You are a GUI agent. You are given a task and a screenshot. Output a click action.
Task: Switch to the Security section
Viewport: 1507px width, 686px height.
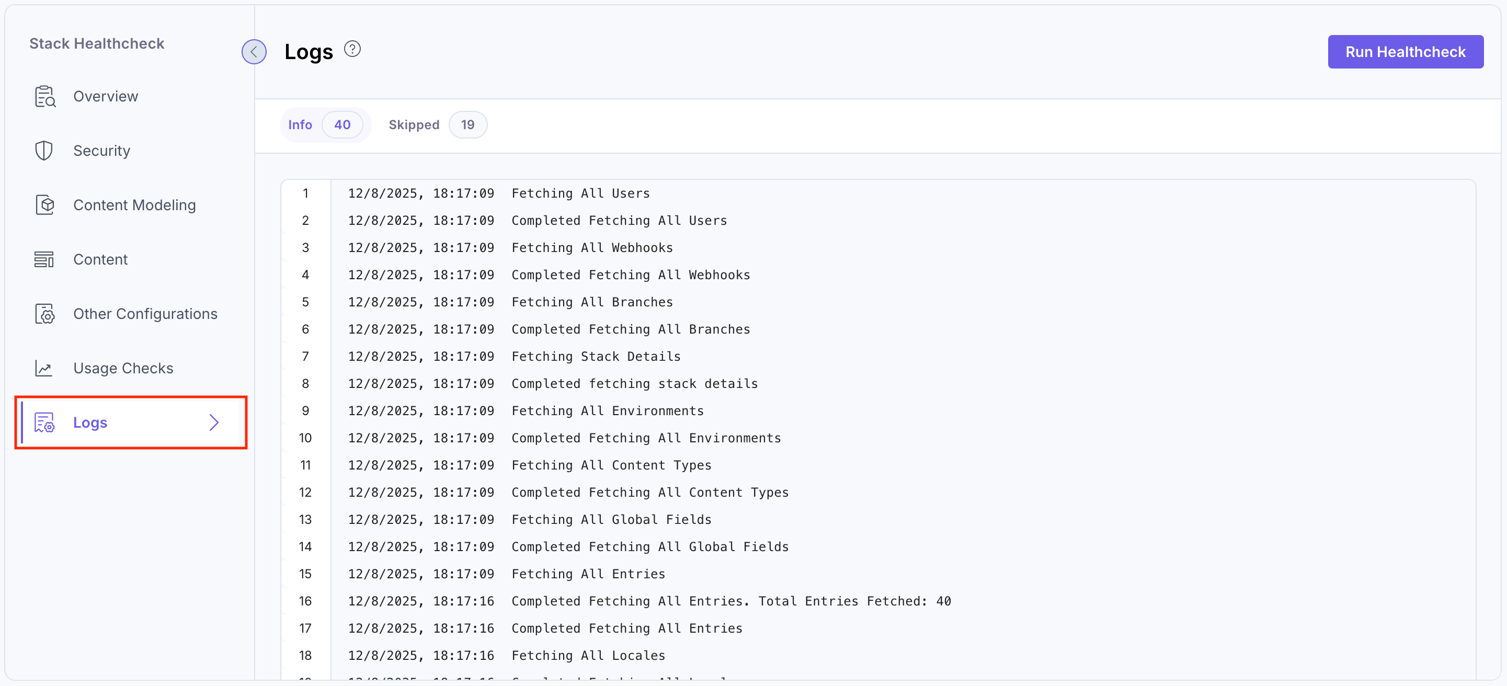click(x=101, y=150)
